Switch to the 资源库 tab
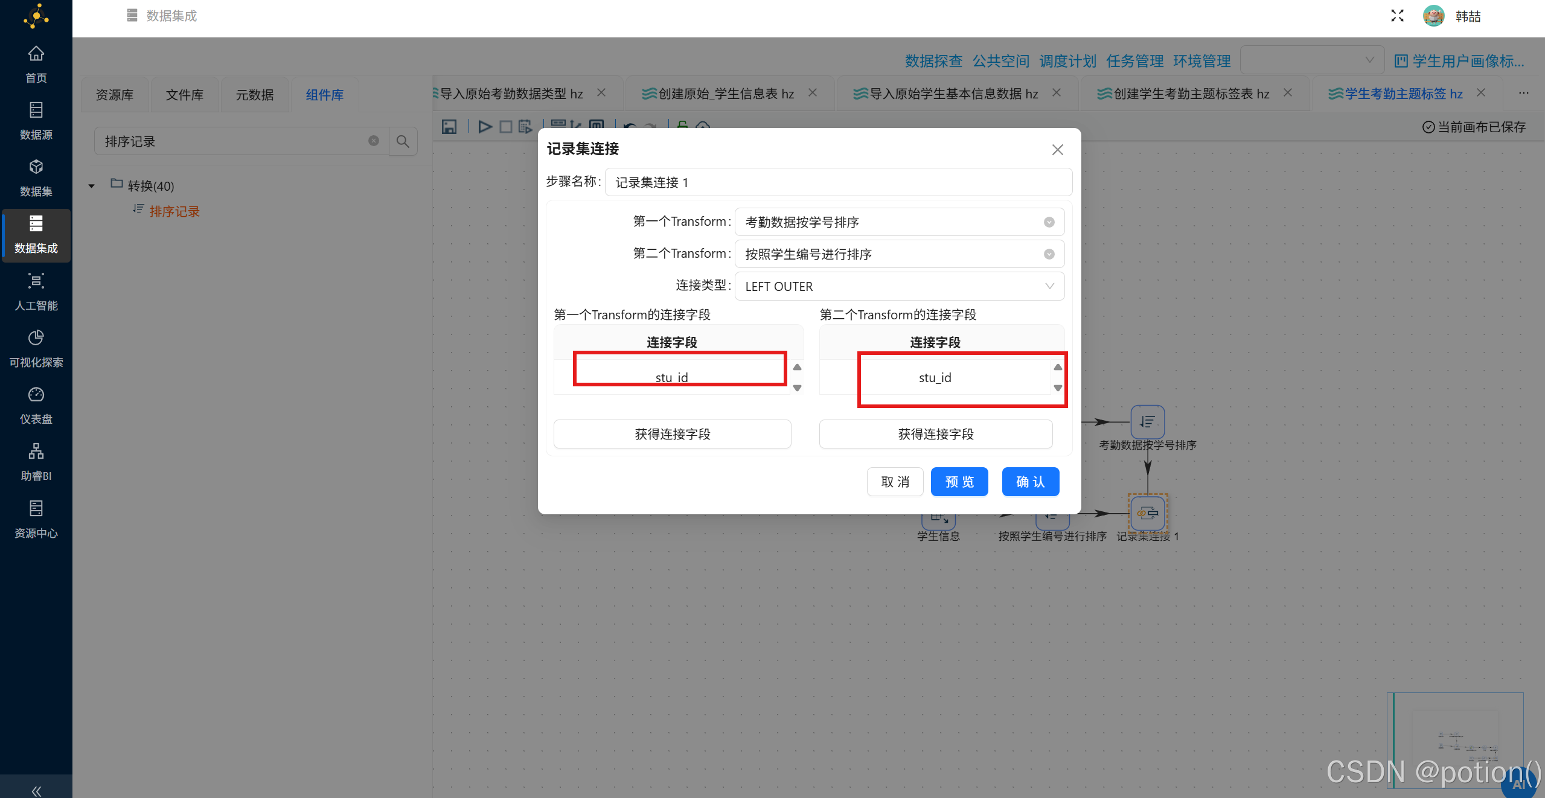The height and width of the screenshot is (798, 1545). click(x=115, y=95)
